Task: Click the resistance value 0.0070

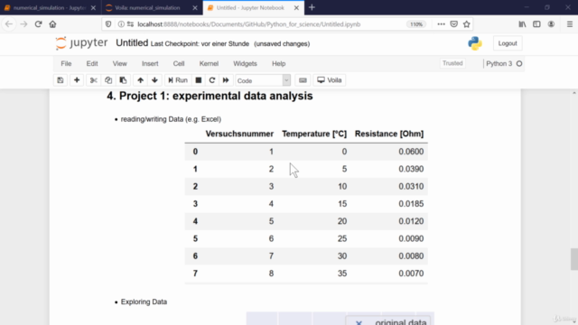Action: (x=411, y=274)
